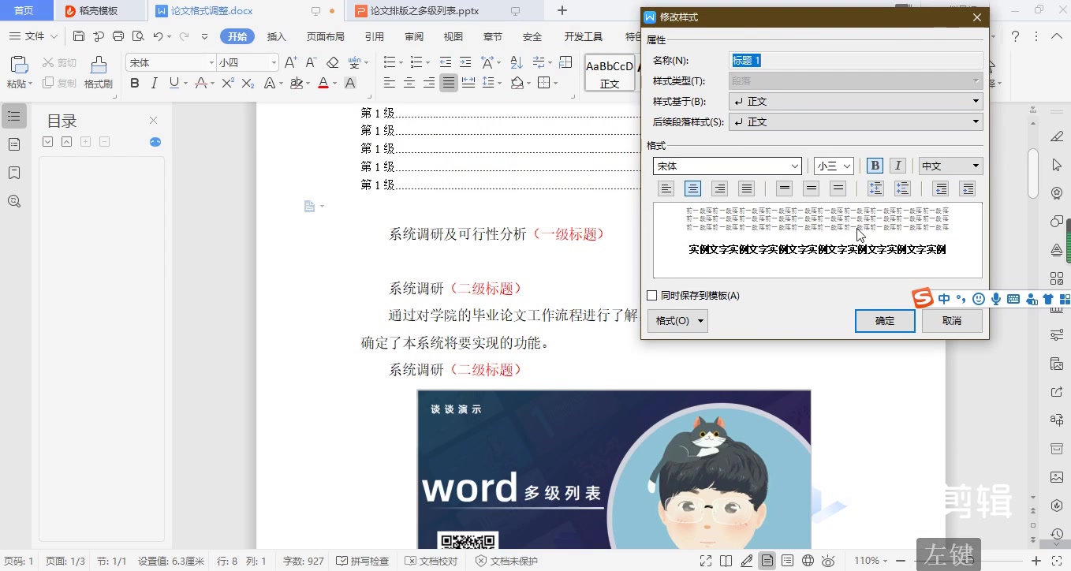Open the bookmark icon in left sidebar
Viewport: 1071px width, 571px height.
coord(13,173)
